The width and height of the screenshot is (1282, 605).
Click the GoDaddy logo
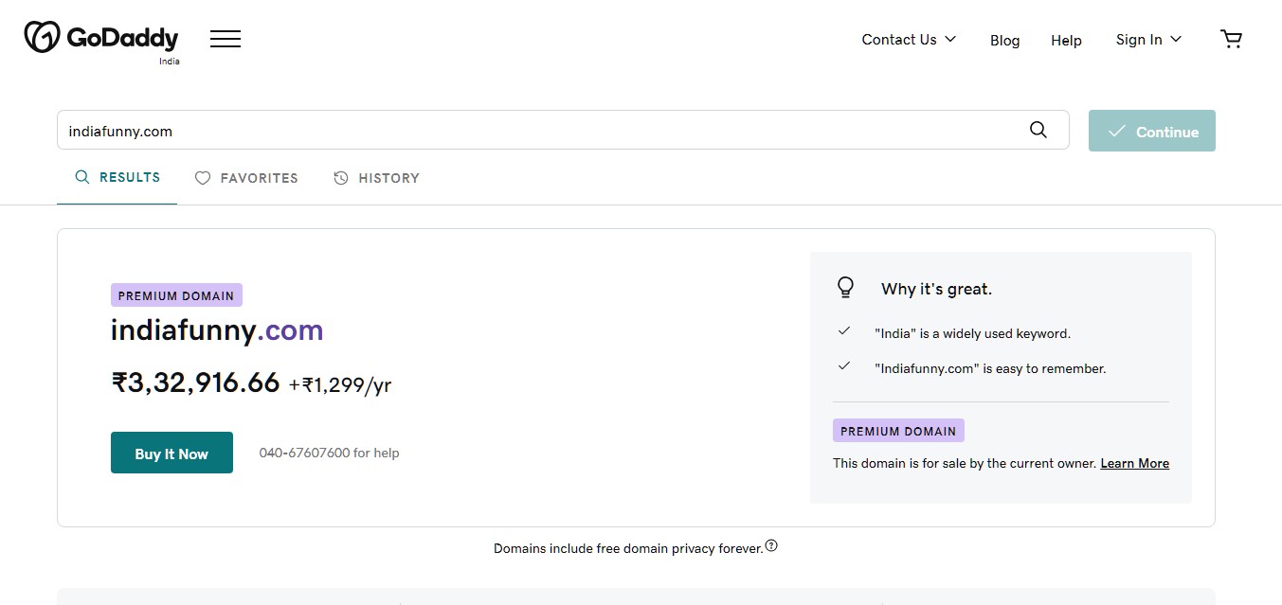pyautogui.click(x=101, y=38)
